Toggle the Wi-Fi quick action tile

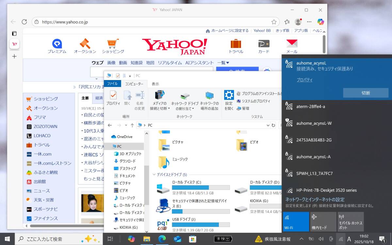coord(296,221)
